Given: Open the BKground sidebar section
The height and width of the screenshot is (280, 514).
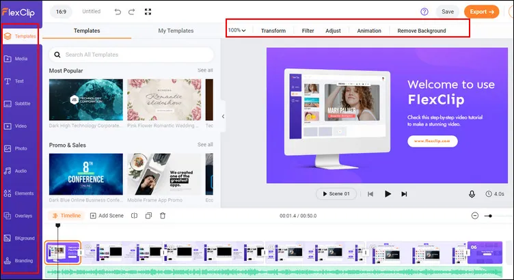Looking at the screenshot, I should [x=19, y=238].
